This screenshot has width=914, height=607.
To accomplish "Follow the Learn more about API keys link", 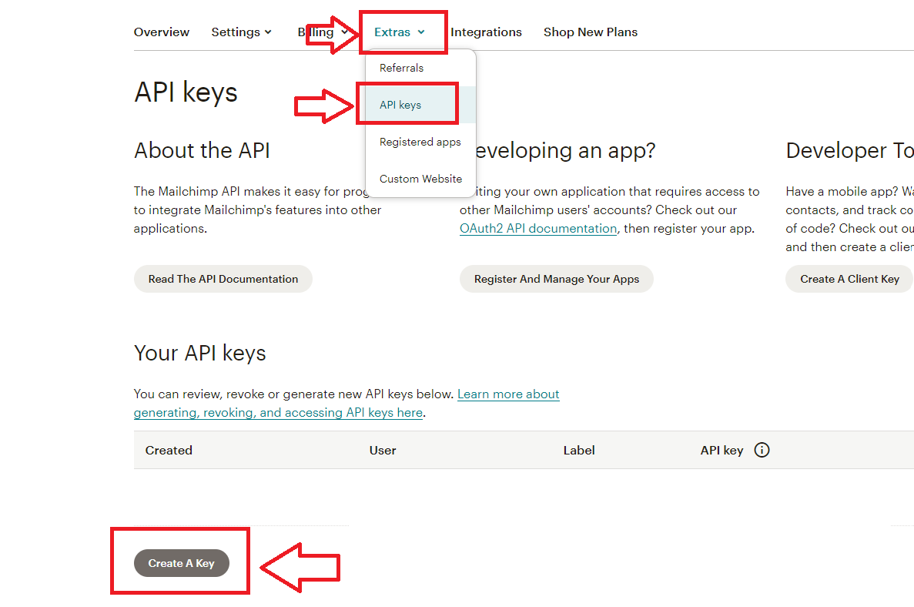I will point(347,403).
